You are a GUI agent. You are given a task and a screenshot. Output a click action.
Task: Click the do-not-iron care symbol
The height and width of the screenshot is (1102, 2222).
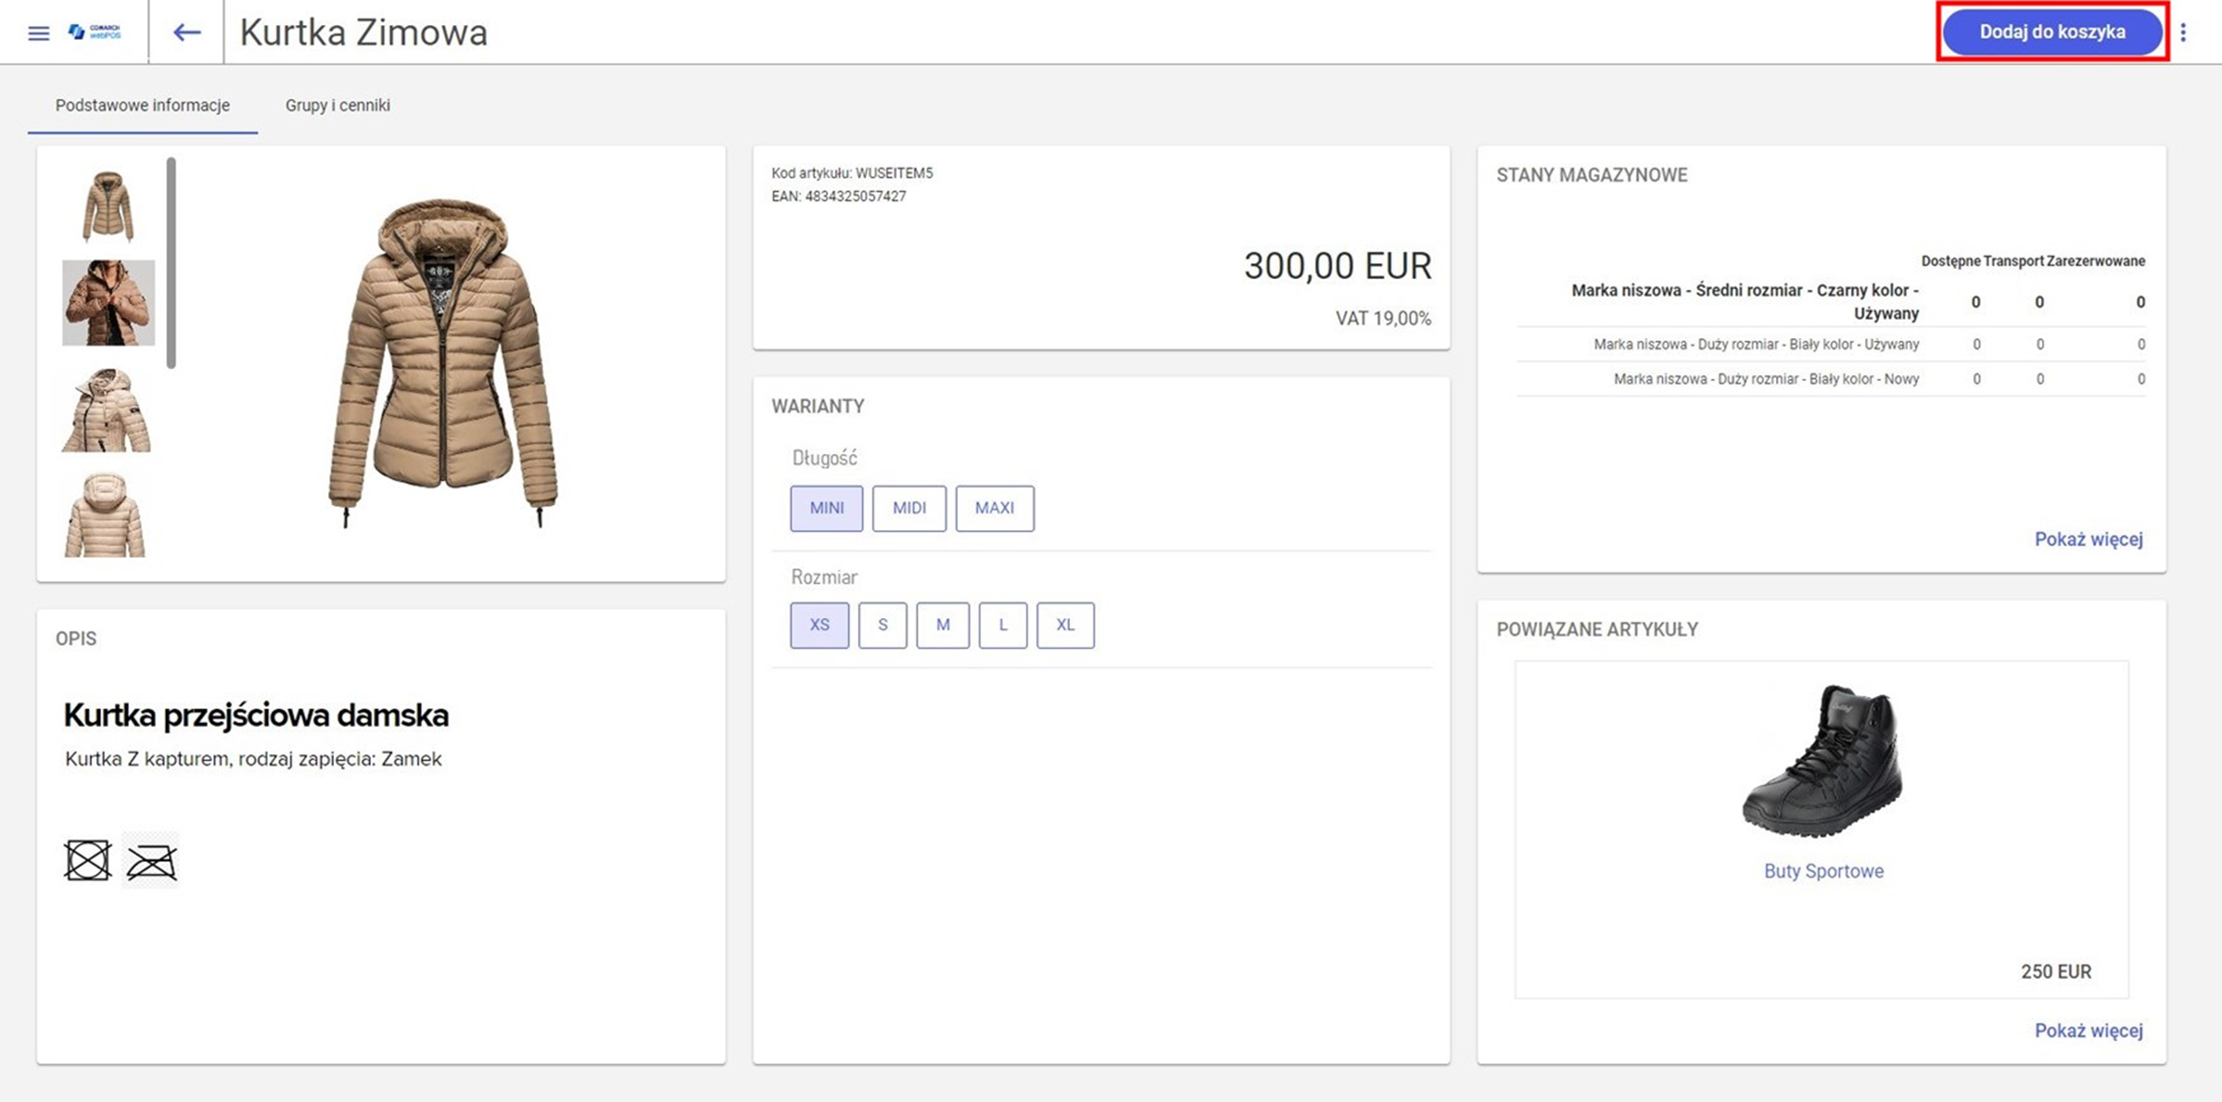(x=151, y=862)
